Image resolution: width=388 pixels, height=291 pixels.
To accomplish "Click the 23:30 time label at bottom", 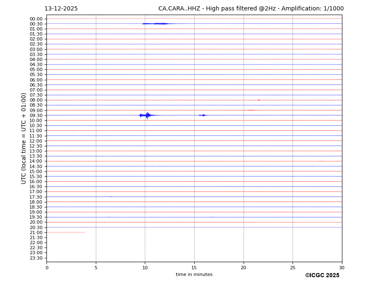I will [36, 258].
